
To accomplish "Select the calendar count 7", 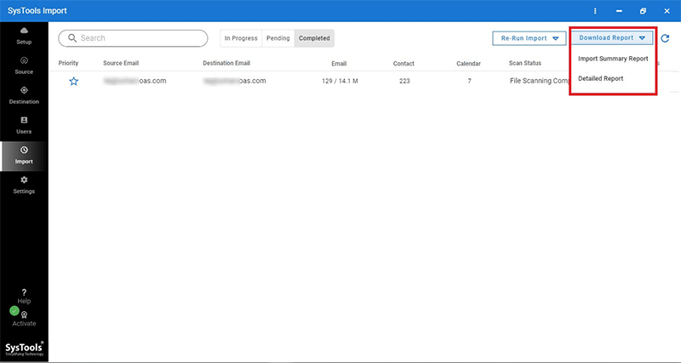I will pyautogui.click(x=469, y=81).
